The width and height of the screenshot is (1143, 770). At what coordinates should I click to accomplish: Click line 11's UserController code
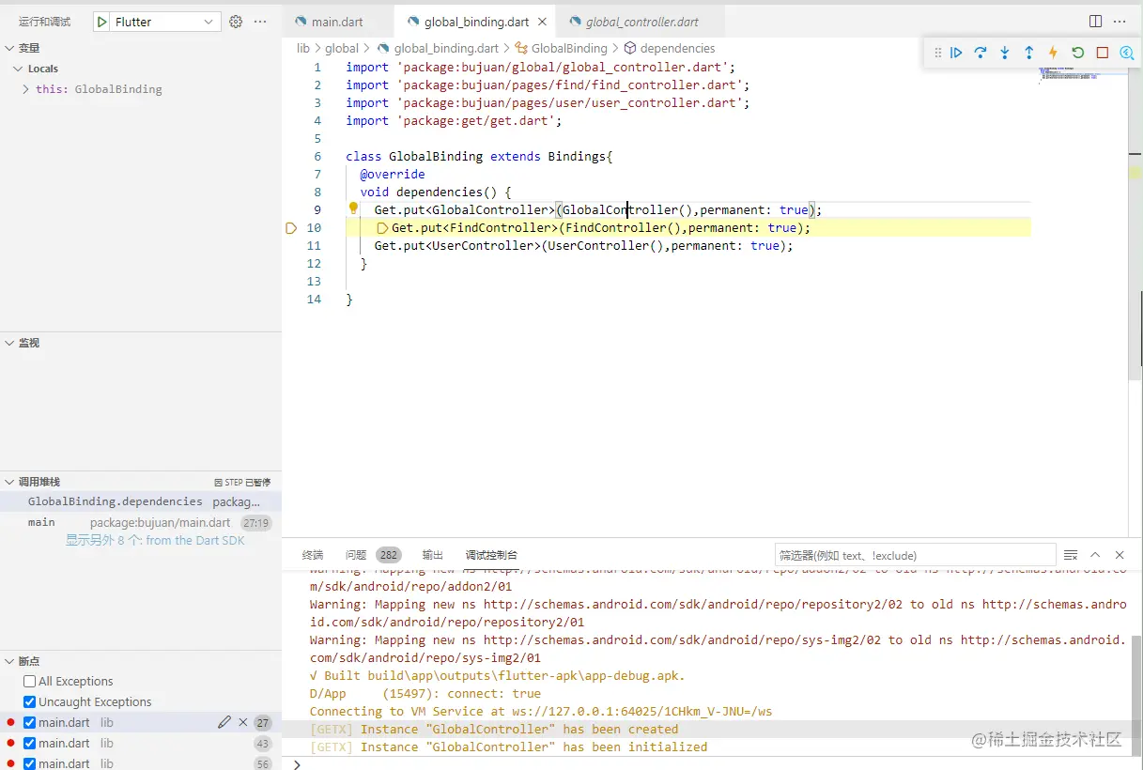pos(583,245)
